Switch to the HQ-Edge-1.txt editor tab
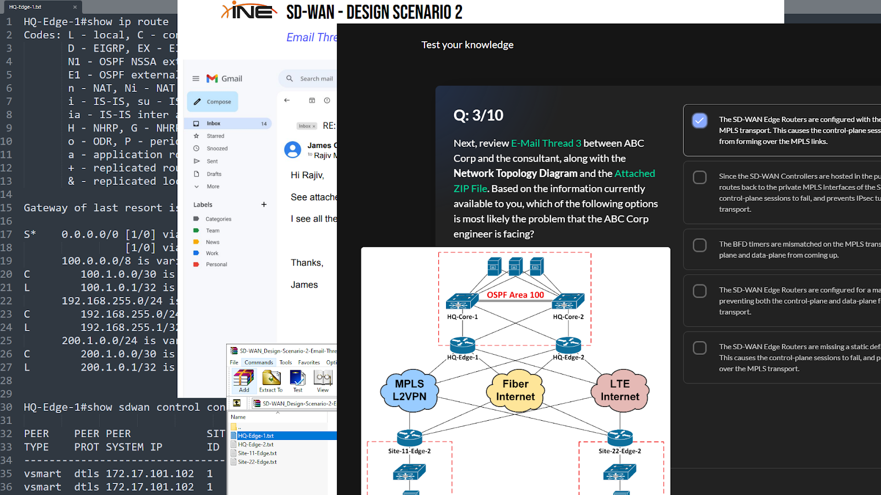881x495 pixels. [33, 7]
